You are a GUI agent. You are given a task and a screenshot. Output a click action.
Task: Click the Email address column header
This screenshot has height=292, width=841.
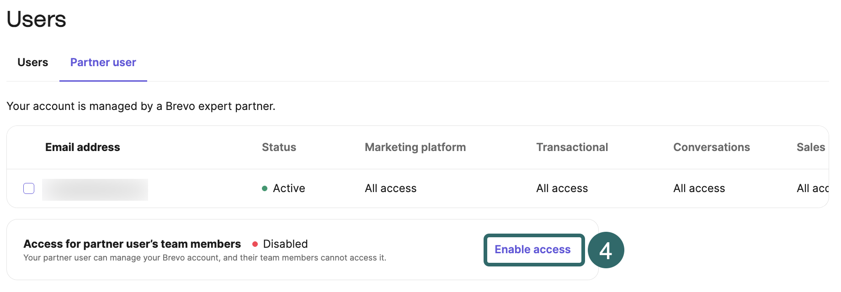(82, 147)
